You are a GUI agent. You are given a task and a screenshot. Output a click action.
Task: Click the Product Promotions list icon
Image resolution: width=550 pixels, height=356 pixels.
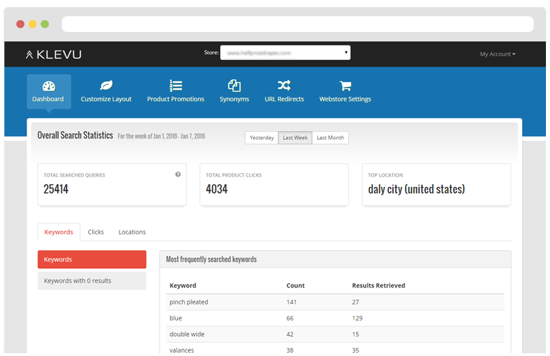175,86
